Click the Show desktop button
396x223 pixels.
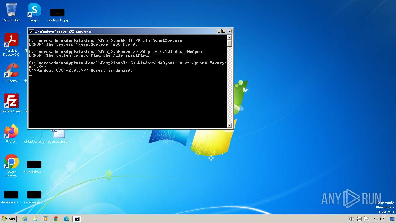click(392, 219)
